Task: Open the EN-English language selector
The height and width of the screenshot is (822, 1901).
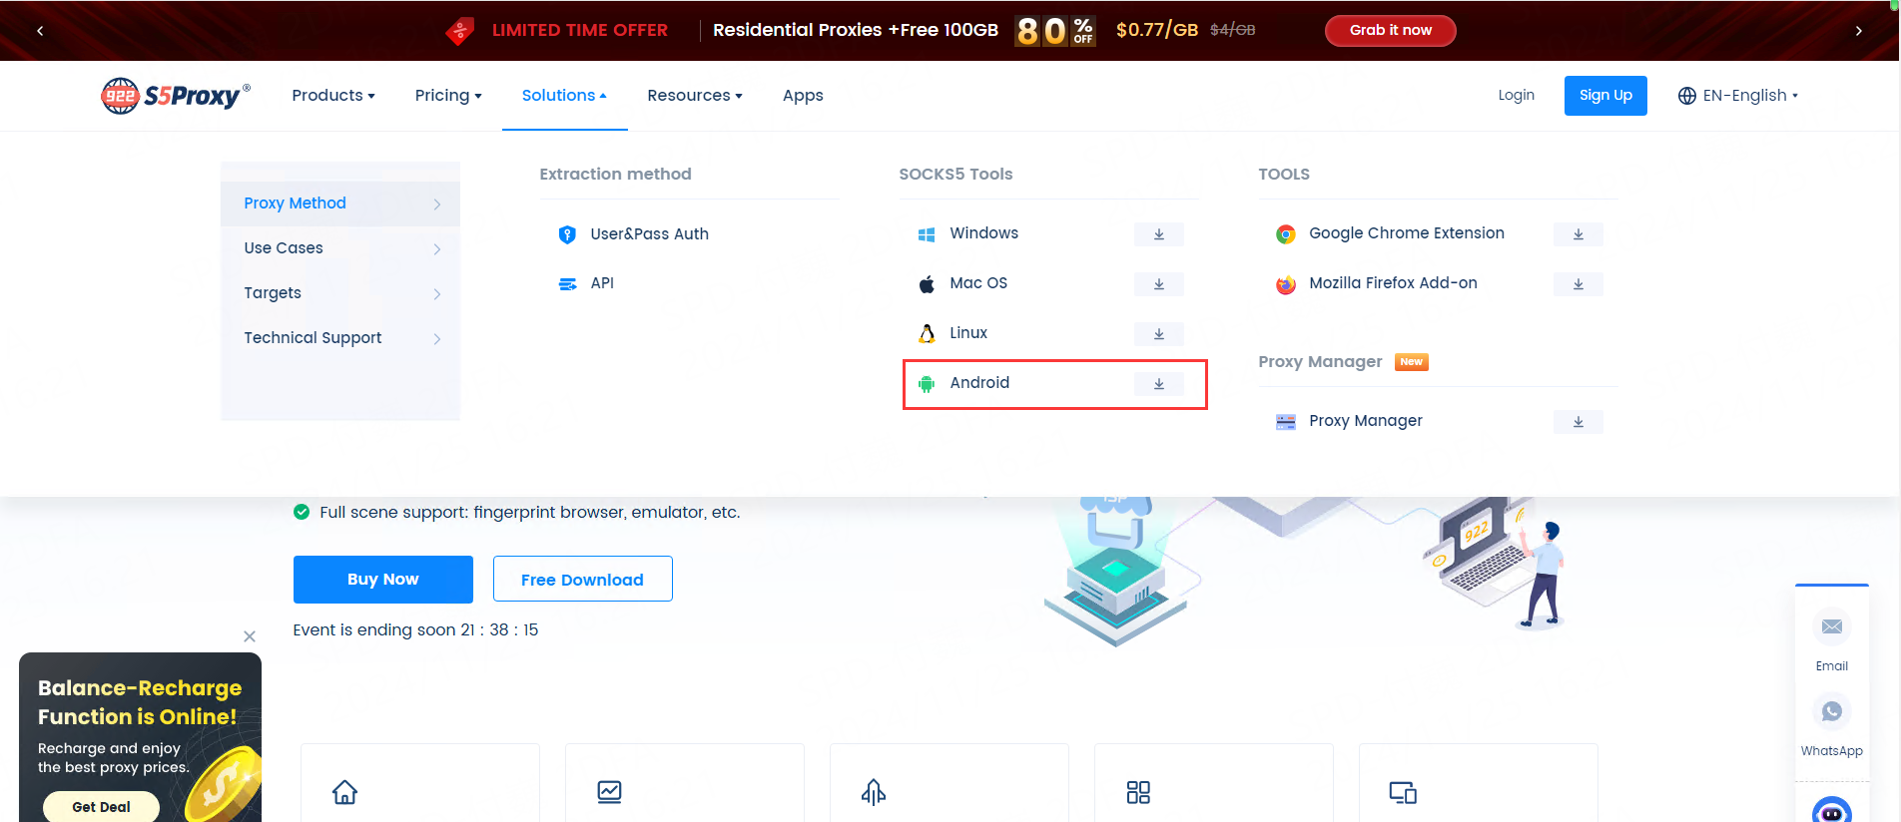Action: coord(1737,96)
